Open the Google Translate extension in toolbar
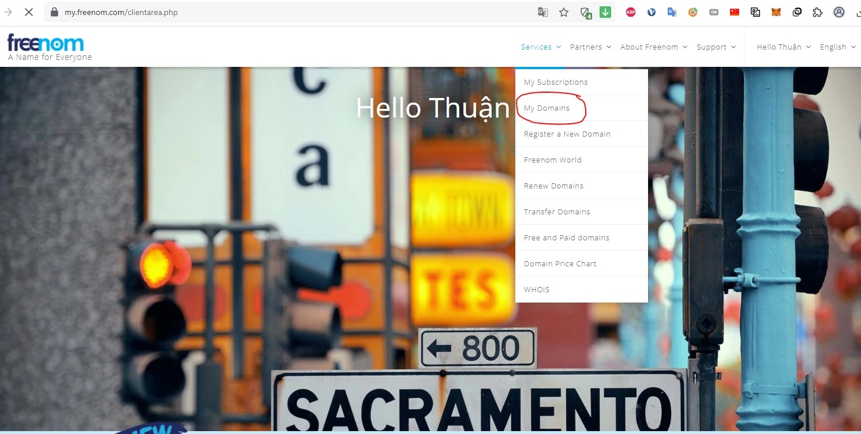 point(672,12)
